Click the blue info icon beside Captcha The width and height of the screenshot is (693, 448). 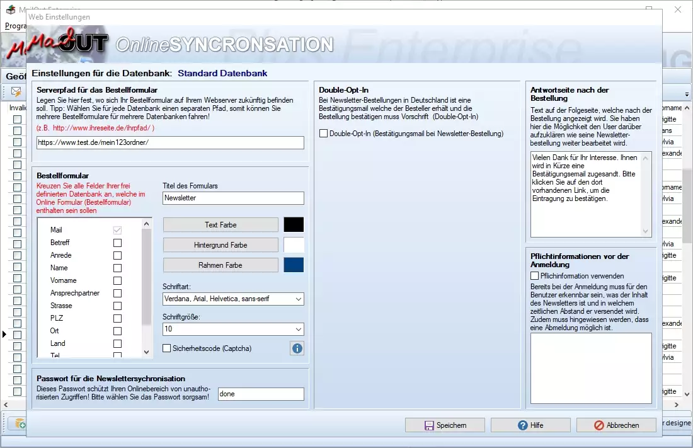(x=297, y=348)
